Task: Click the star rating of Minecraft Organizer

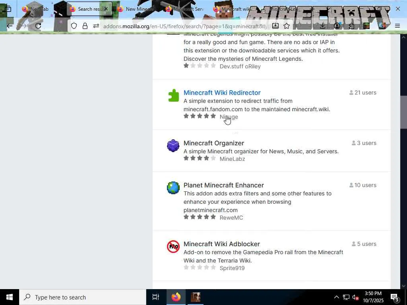Action: pyautogui.click(x=200, y=158)
